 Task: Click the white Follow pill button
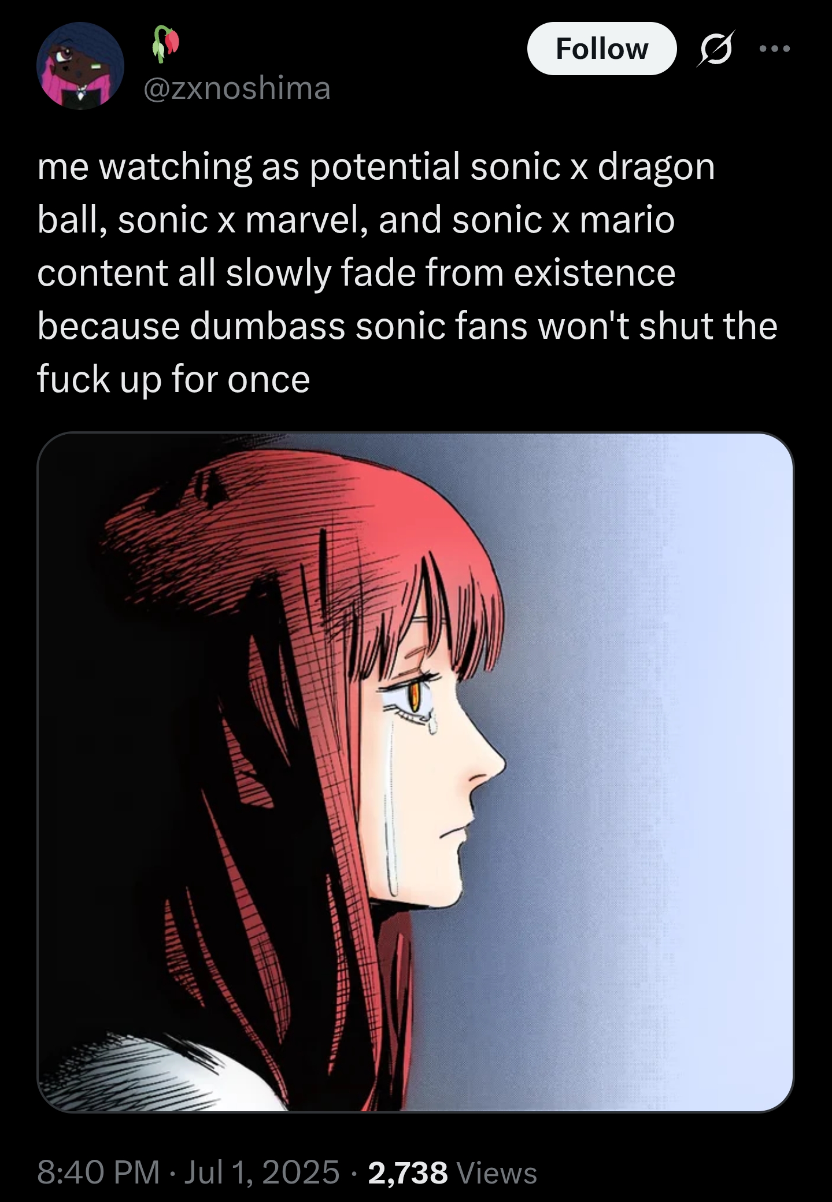602,49
